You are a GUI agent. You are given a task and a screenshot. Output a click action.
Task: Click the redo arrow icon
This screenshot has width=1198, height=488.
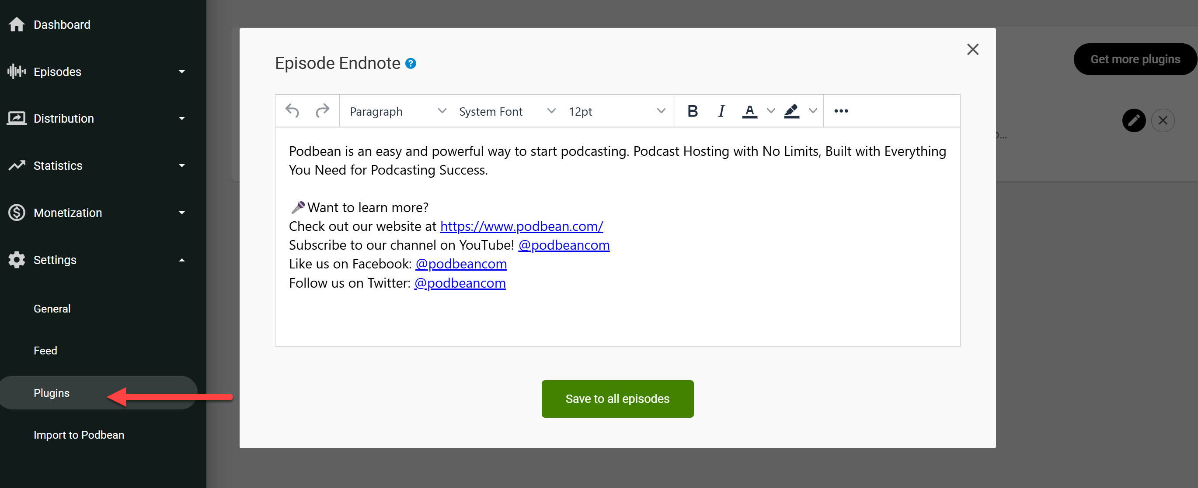coord(322,111)
